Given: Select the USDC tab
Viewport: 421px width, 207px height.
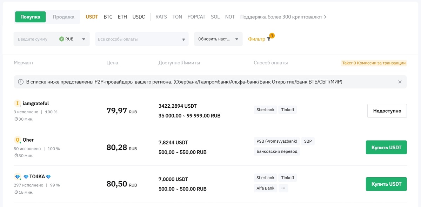Looking at the screenshot, I should 139,17.
